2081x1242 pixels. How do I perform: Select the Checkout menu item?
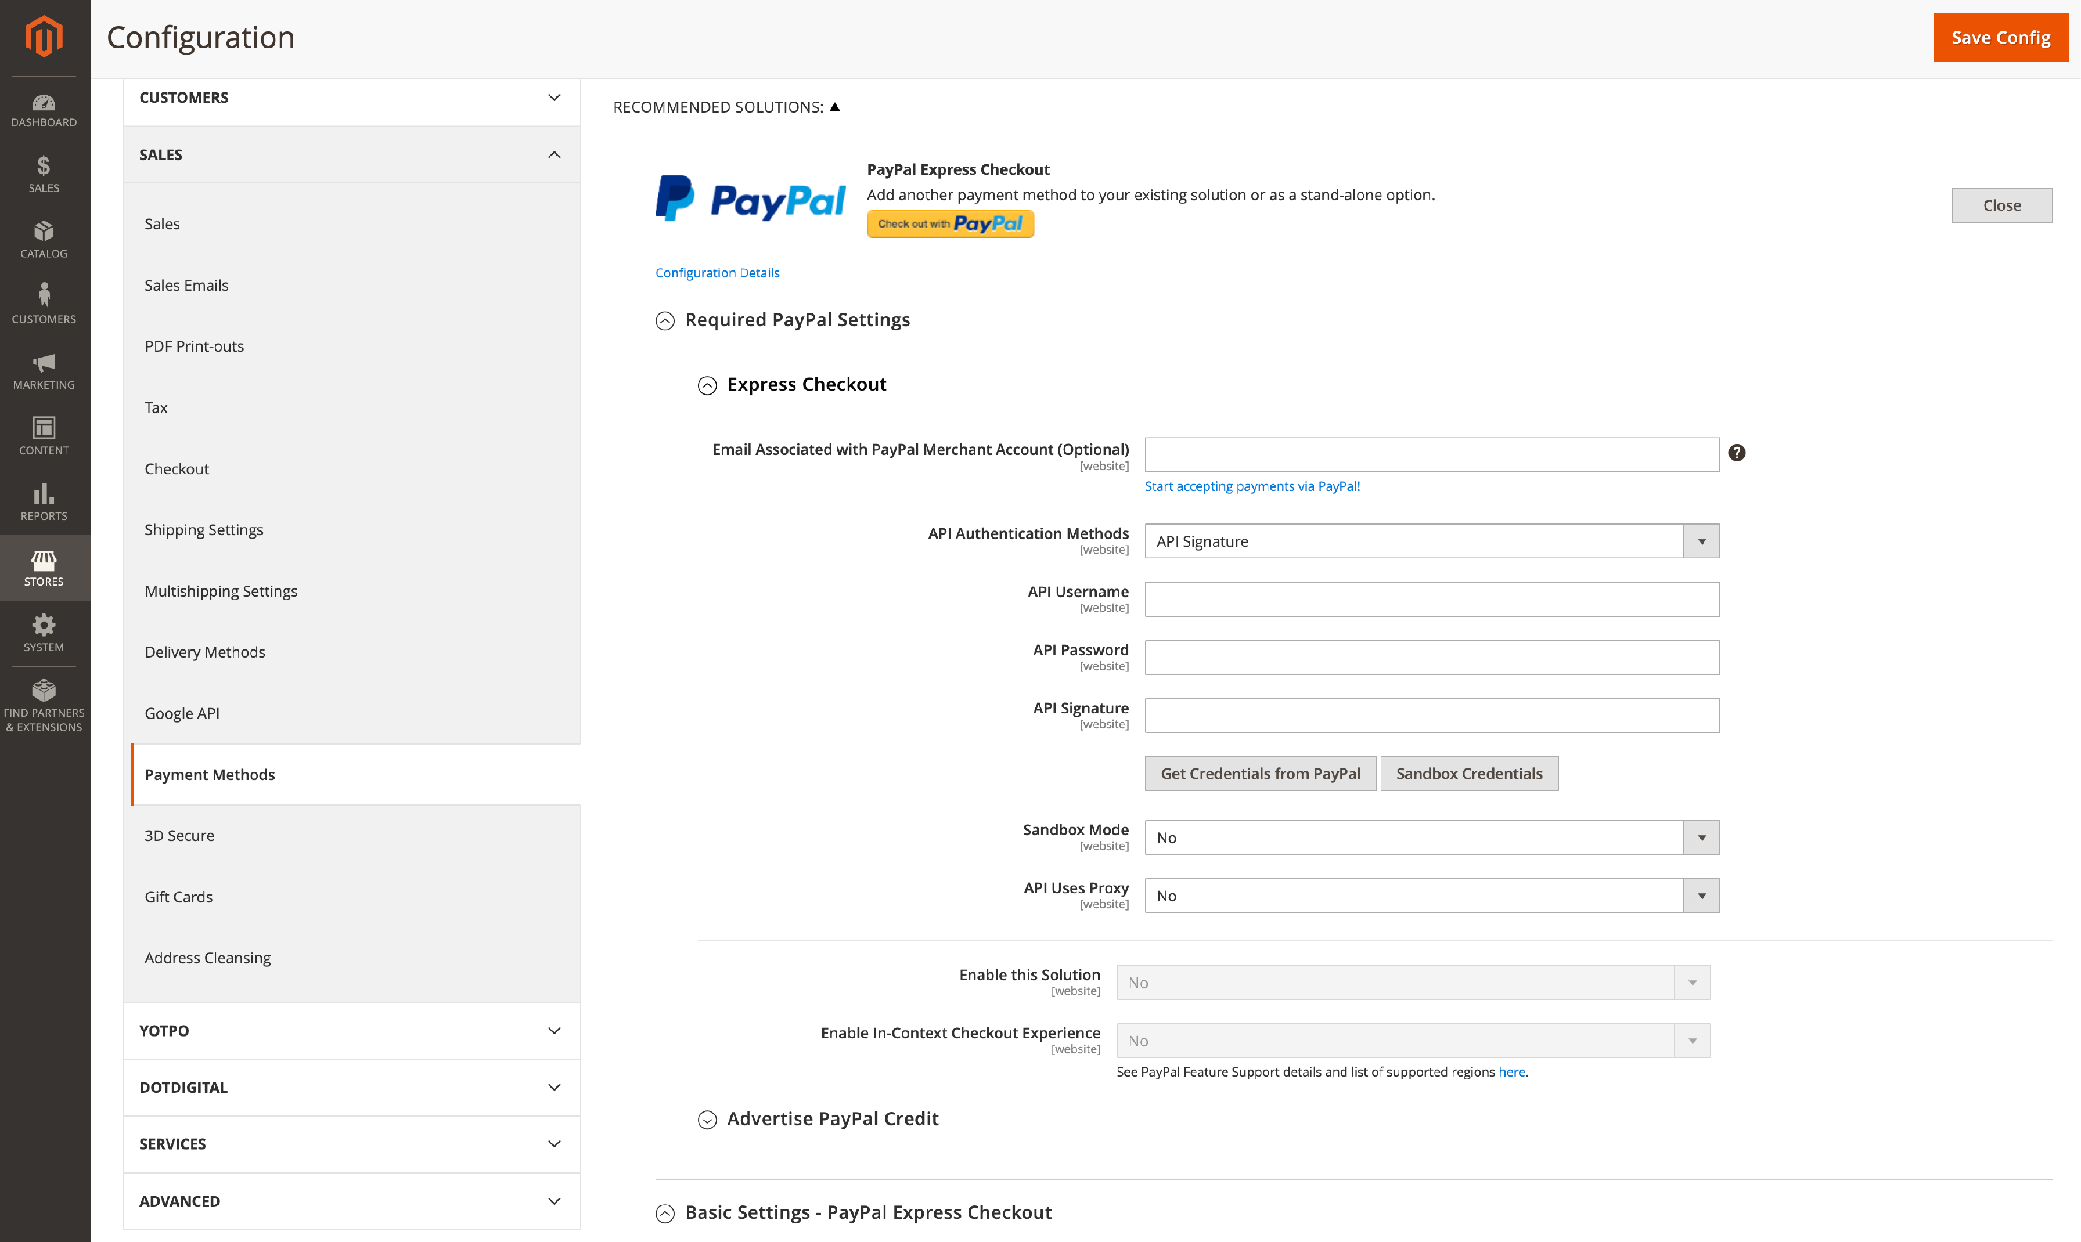177,469
